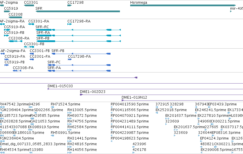This screenshot has width=243, height=154.
Task: Select the RP004013590.5prime EST label
Action: pyautogui.click(x=130, y=104)
